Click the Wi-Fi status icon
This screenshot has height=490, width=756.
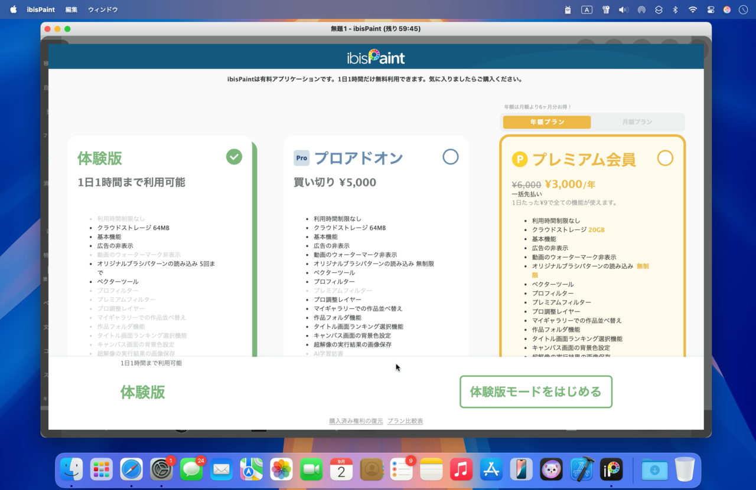click(692, 9)
